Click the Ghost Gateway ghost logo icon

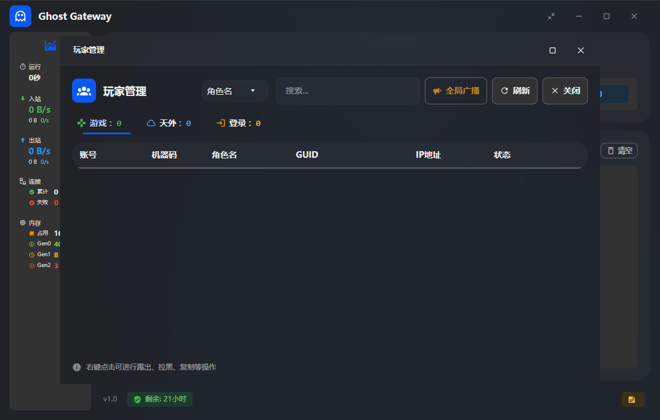pyautogui.click(x=20, y=16)
